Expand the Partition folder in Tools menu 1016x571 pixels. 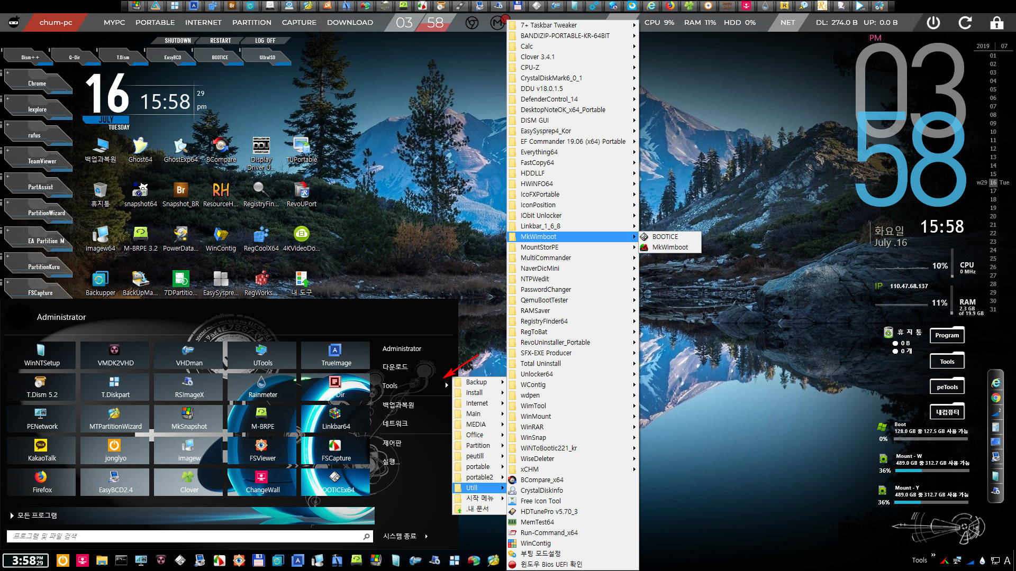pos(479,445)
